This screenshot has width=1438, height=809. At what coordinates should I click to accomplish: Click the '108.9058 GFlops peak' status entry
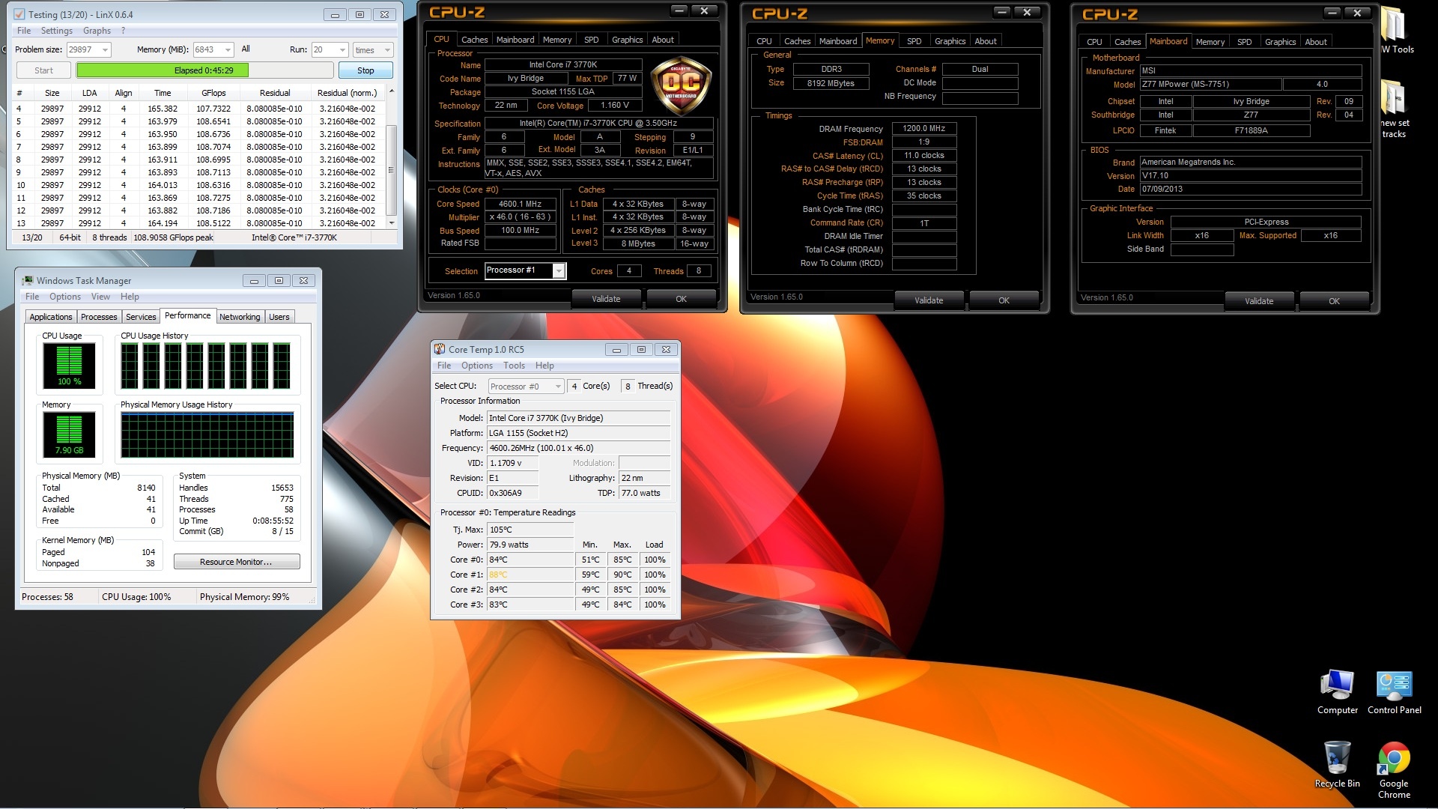click(174, 237)
